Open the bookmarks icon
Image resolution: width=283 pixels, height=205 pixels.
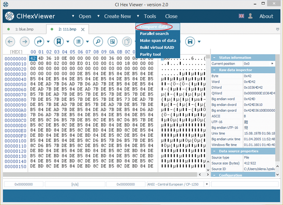[59, 42]
